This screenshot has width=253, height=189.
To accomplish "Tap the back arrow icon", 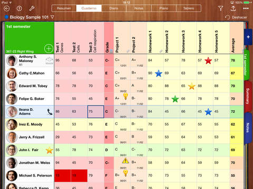I will pyautogui.click(x=7, y=8).
